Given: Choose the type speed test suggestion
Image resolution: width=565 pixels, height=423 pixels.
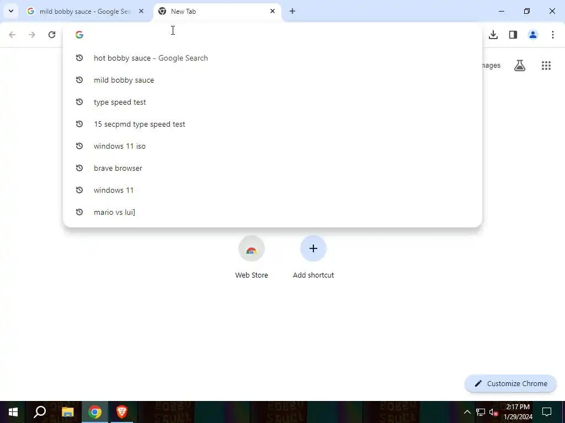Looking at the screenshot, I should [273, 102].
